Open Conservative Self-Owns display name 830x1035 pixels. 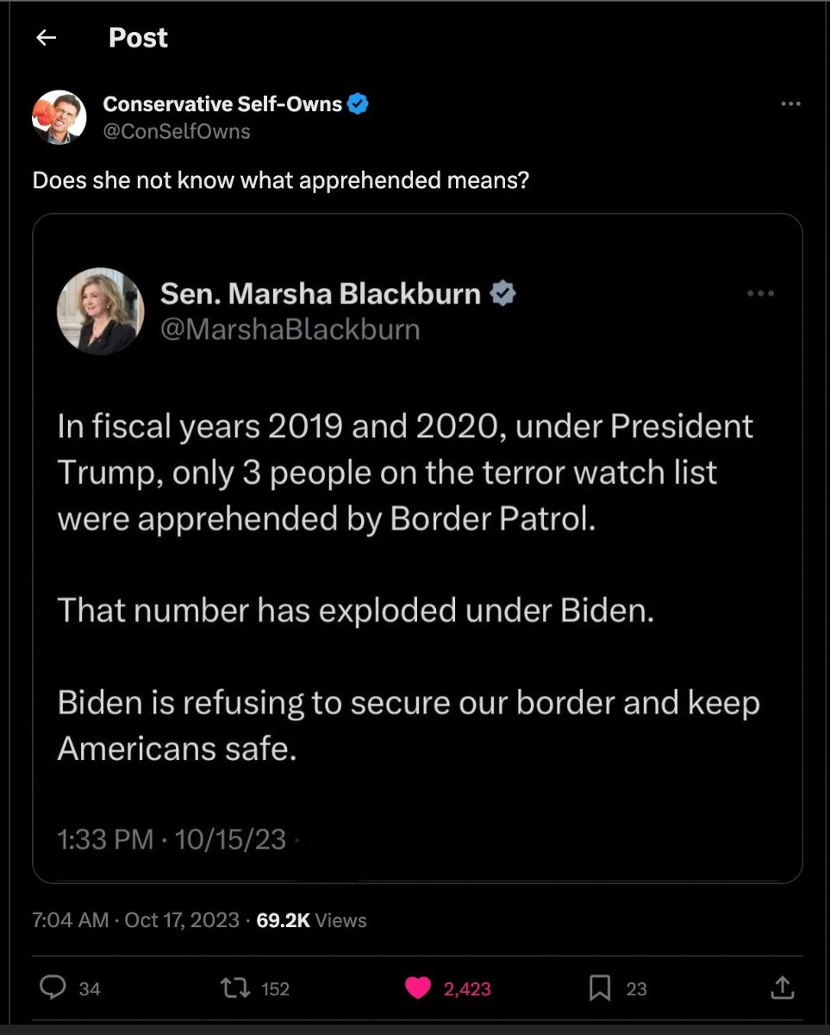tap(222, 104)
